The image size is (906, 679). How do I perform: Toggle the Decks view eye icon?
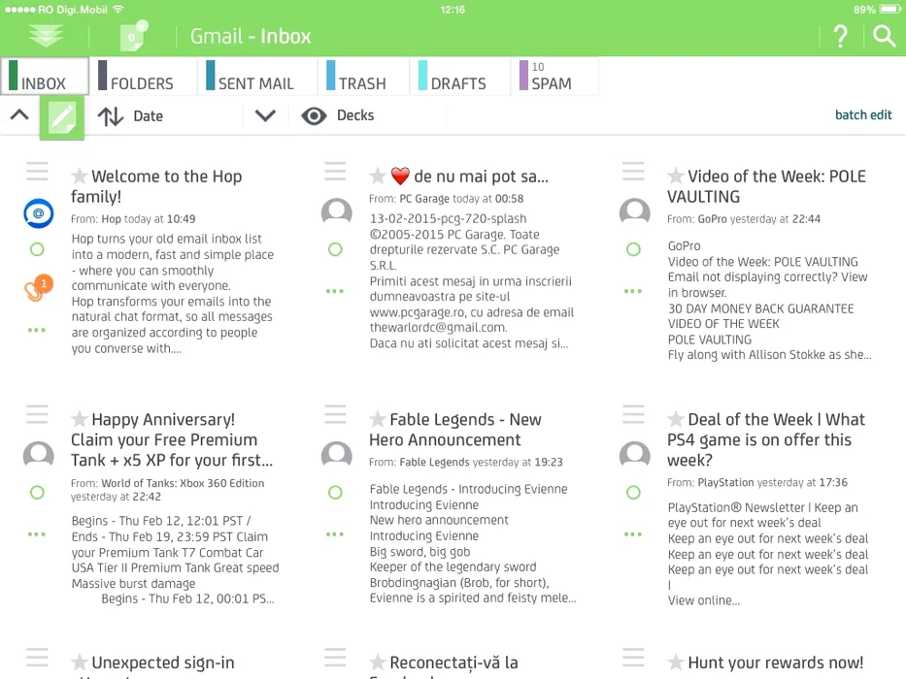313,116
